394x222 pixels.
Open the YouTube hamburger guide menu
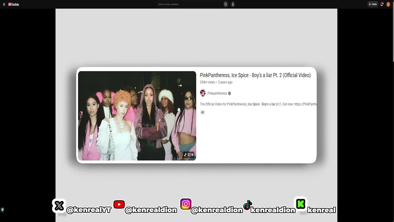click(x=4, y=4)
